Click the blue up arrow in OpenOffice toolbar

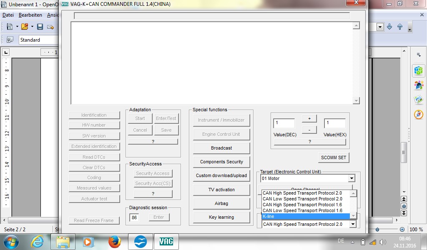[x=400, y=27]
